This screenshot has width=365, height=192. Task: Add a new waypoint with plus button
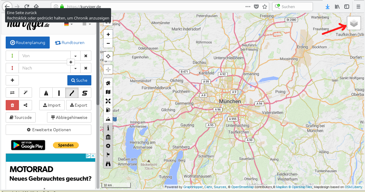point(12,80)
